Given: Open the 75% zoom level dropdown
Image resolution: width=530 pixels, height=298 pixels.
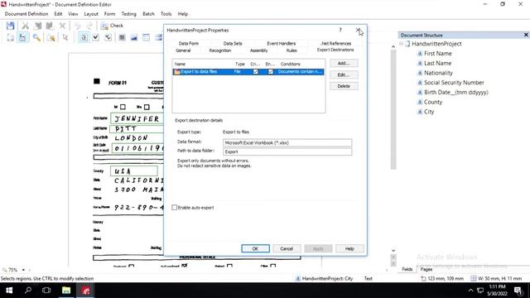Looking at the screenshot, I should click(23, 270).
